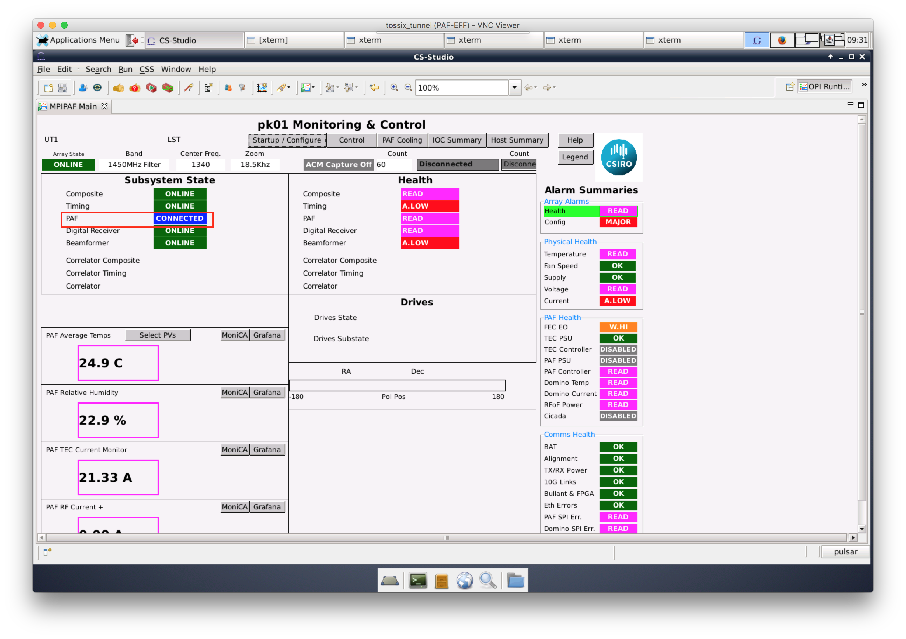Open the Window menu
The height and width of the screenshot is (639, 906).
coord(176,69)
